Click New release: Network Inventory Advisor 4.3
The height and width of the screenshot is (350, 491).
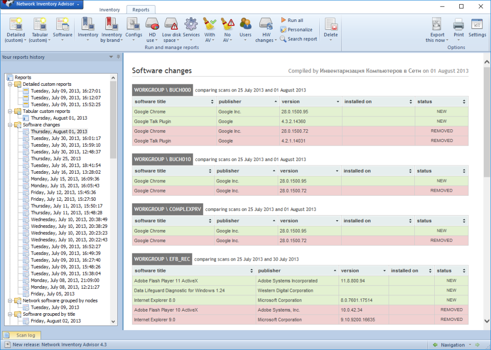pyautogui.click(x=59, y=345)
